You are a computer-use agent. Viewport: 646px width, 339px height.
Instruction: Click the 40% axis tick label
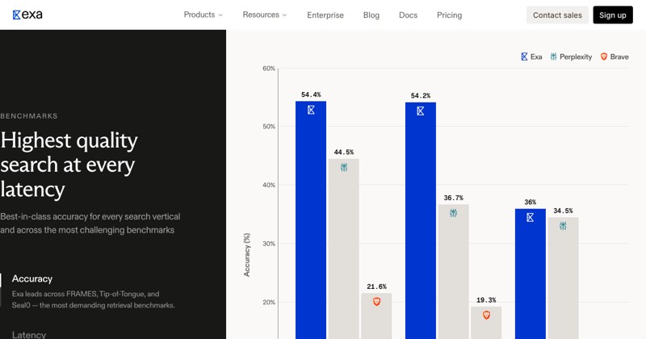tap(269, 185)
